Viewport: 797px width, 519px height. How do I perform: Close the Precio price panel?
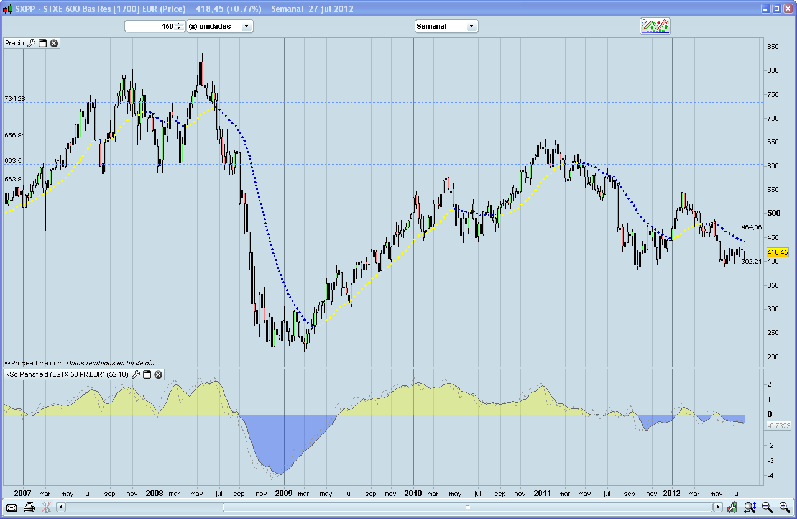pos(54,43)
